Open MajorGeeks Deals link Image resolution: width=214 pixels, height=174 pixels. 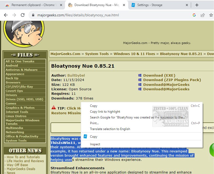click(x=21, y=169)
